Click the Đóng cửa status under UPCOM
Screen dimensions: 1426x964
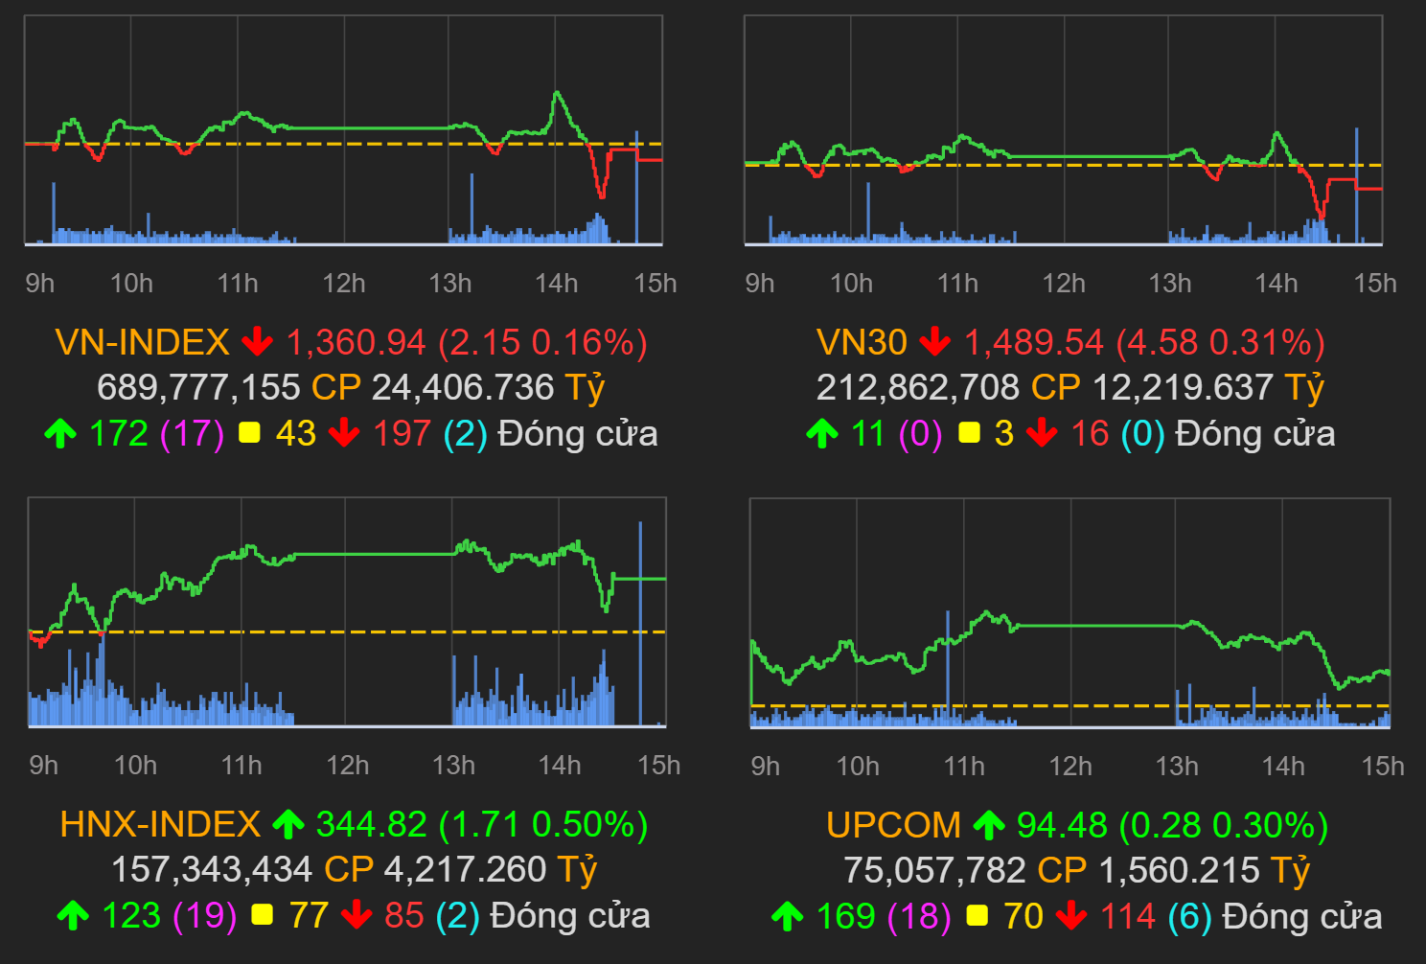tap(1302, 917)
